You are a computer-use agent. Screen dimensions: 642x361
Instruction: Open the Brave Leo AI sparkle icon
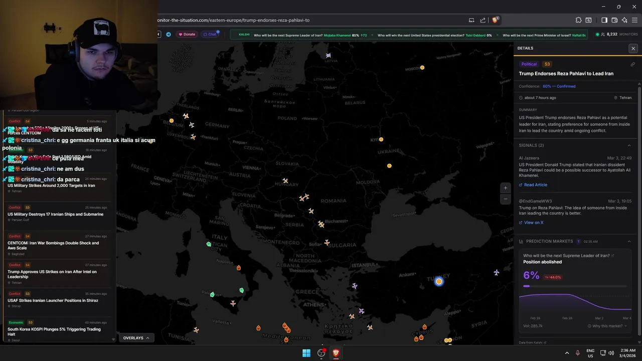point(624,20)
